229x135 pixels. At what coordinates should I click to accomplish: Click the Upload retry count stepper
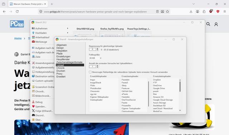coord(97,66)
